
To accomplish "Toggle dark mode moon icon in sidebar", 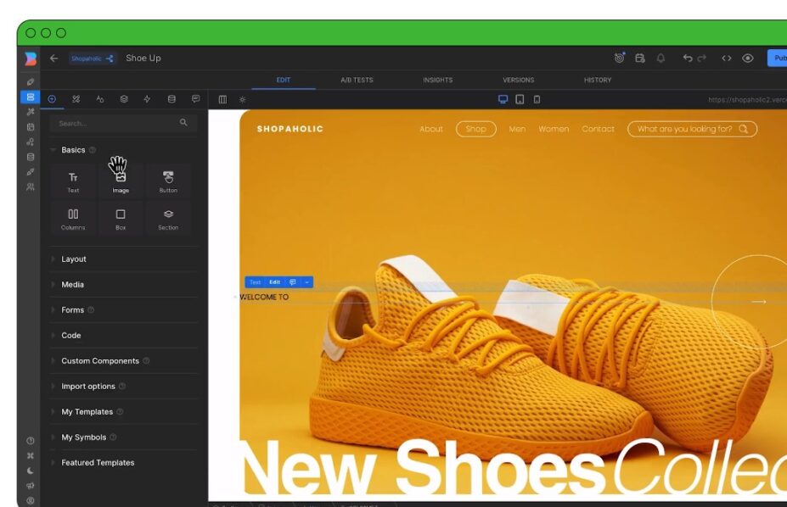I will pyautogui.click(x=31, y=471).
